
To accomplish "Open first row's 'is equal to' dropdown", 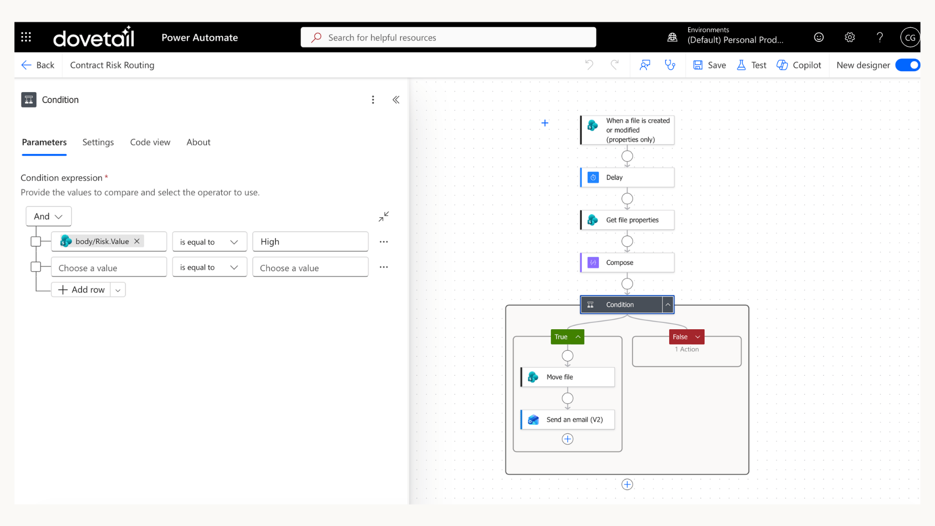I will pyautogui.click(x=210, y=242).
